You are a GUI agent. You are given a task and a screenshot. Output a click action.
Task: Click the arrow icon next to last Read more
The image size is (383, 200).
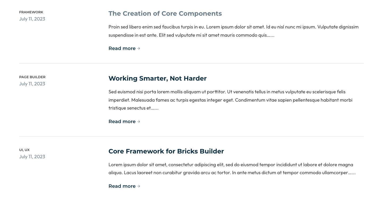139,186
